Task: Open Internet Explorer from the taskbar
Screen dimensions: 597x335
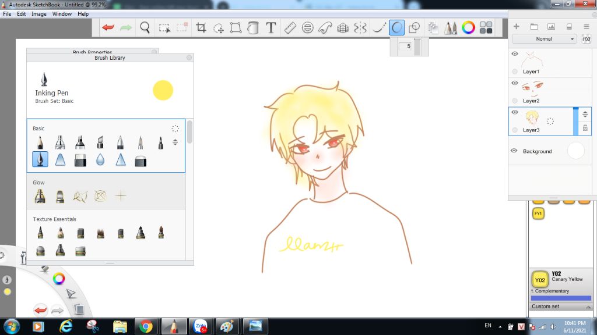Action: pyautogui.click(x=66, y=326)
